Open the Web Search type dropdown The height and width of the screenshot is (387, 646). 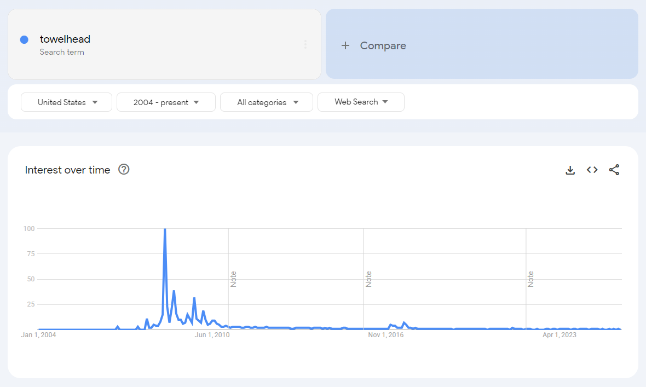(361, 102)
